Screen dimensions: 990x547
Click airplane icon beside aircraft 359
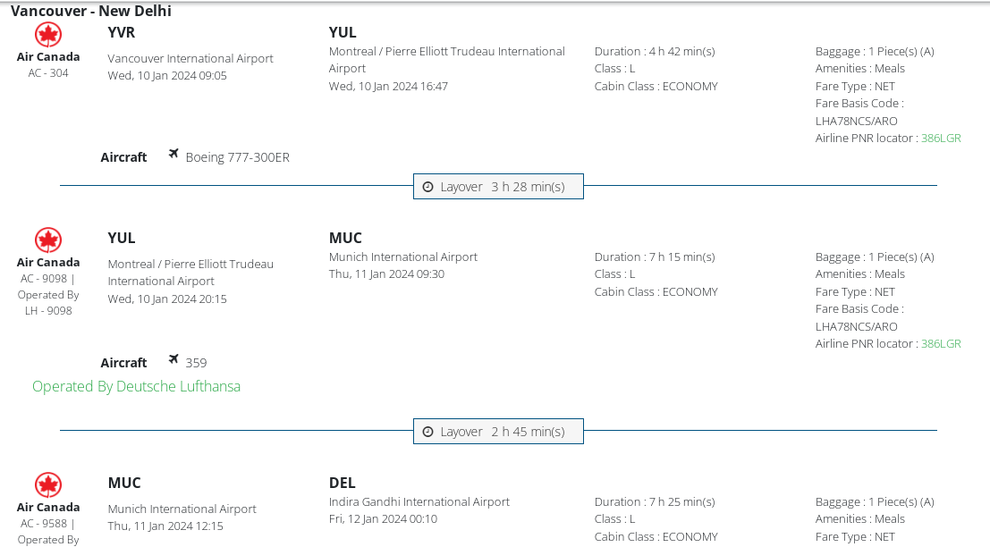tap(173, 360)
